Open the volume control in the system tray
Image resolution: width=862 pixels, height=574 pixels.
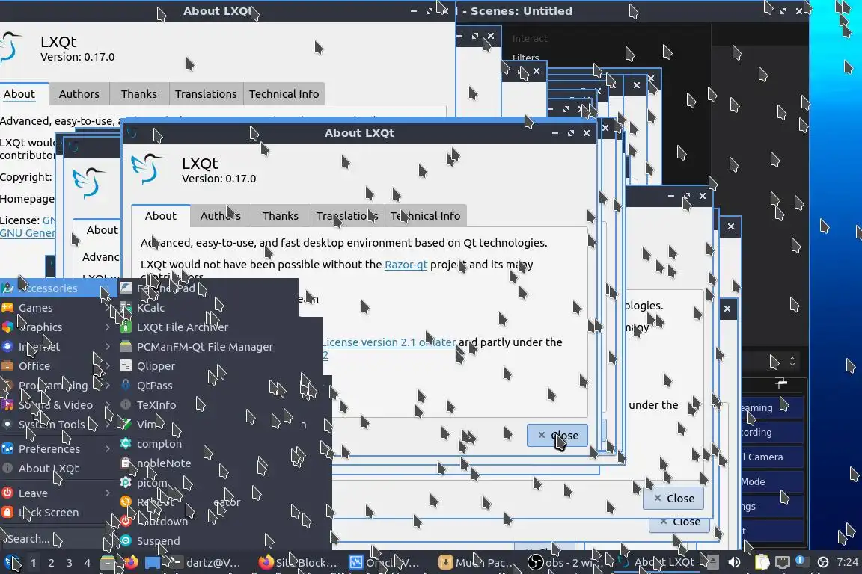734,563
